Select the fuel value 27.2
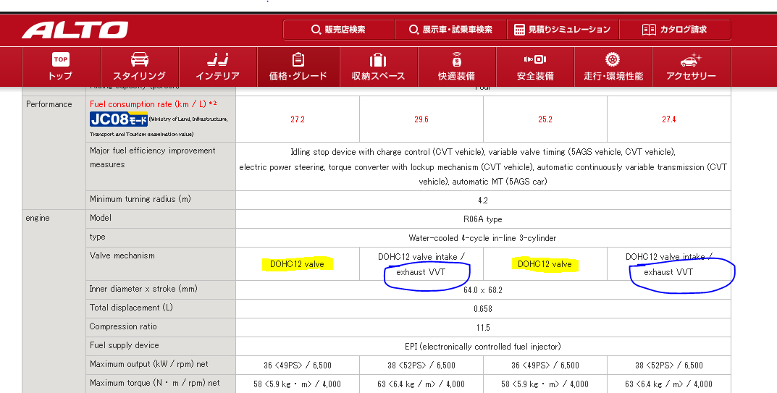The image size is (777, 393). click(x=298, y=119)
